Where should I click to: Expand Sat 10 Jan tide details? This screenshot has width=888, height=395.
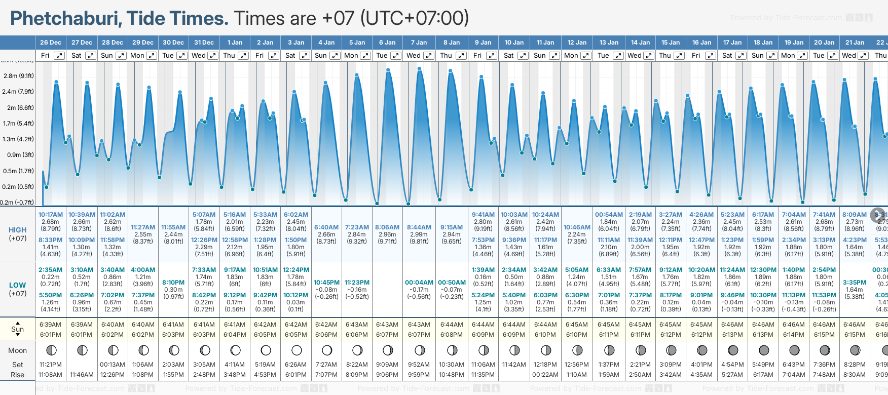523,56
